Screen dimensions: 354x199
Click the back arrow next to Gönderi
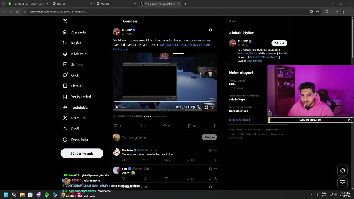click(115, 21)
